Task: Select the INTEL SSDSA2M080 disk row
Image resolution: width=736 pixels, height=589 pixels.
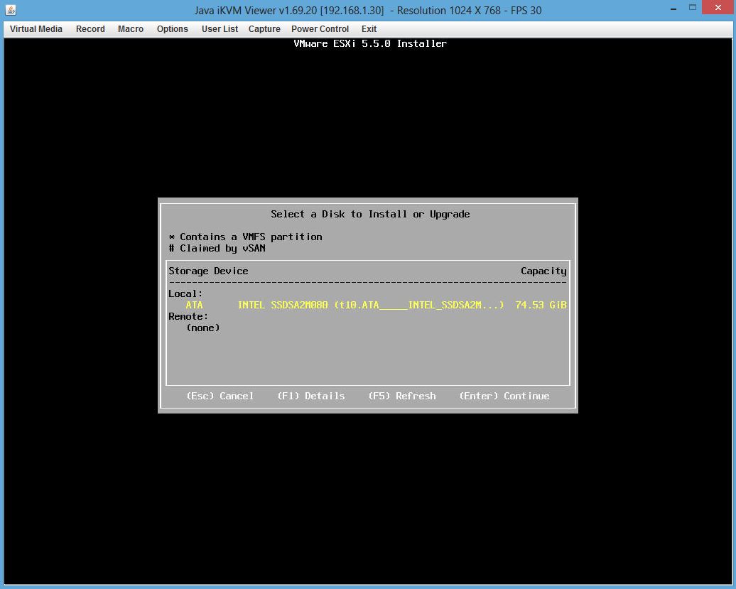Action: point(367,305)
